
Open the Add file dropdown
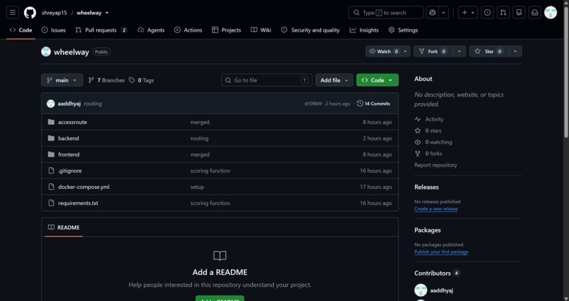(x=334, y=80)
